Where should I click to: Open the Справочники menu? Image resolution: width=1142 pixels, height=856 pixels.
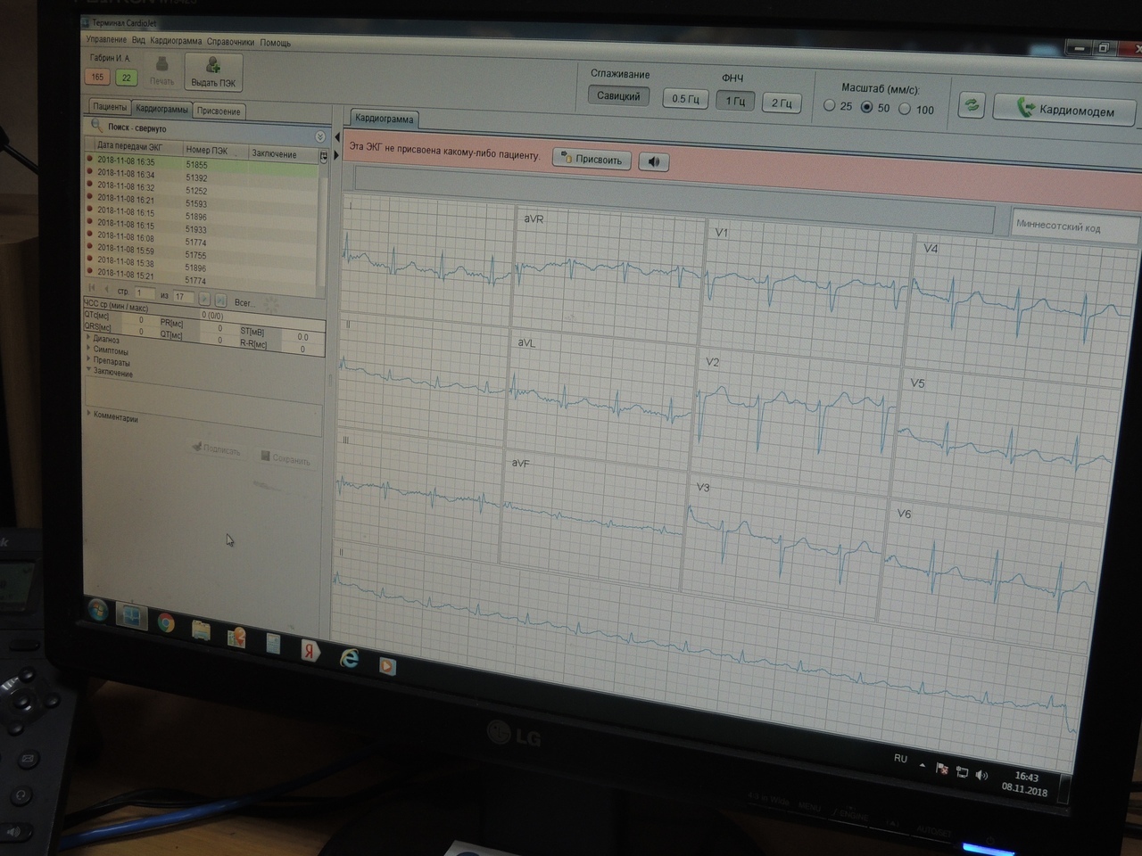tap(230, 42)
